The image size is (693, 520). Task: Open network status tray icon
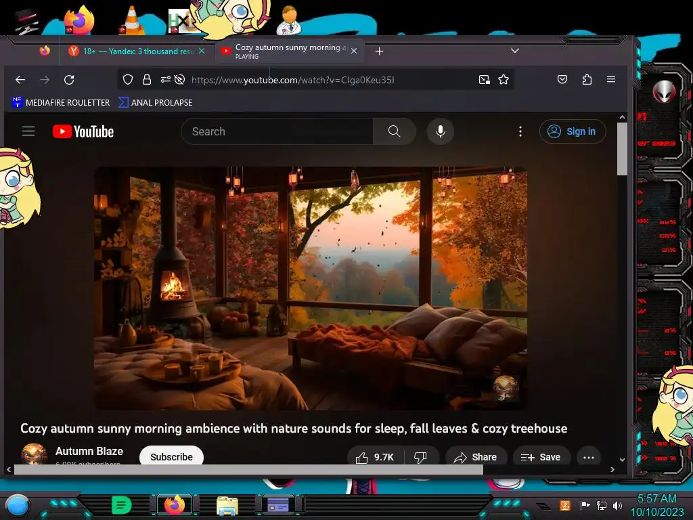[x=602, y=505]
